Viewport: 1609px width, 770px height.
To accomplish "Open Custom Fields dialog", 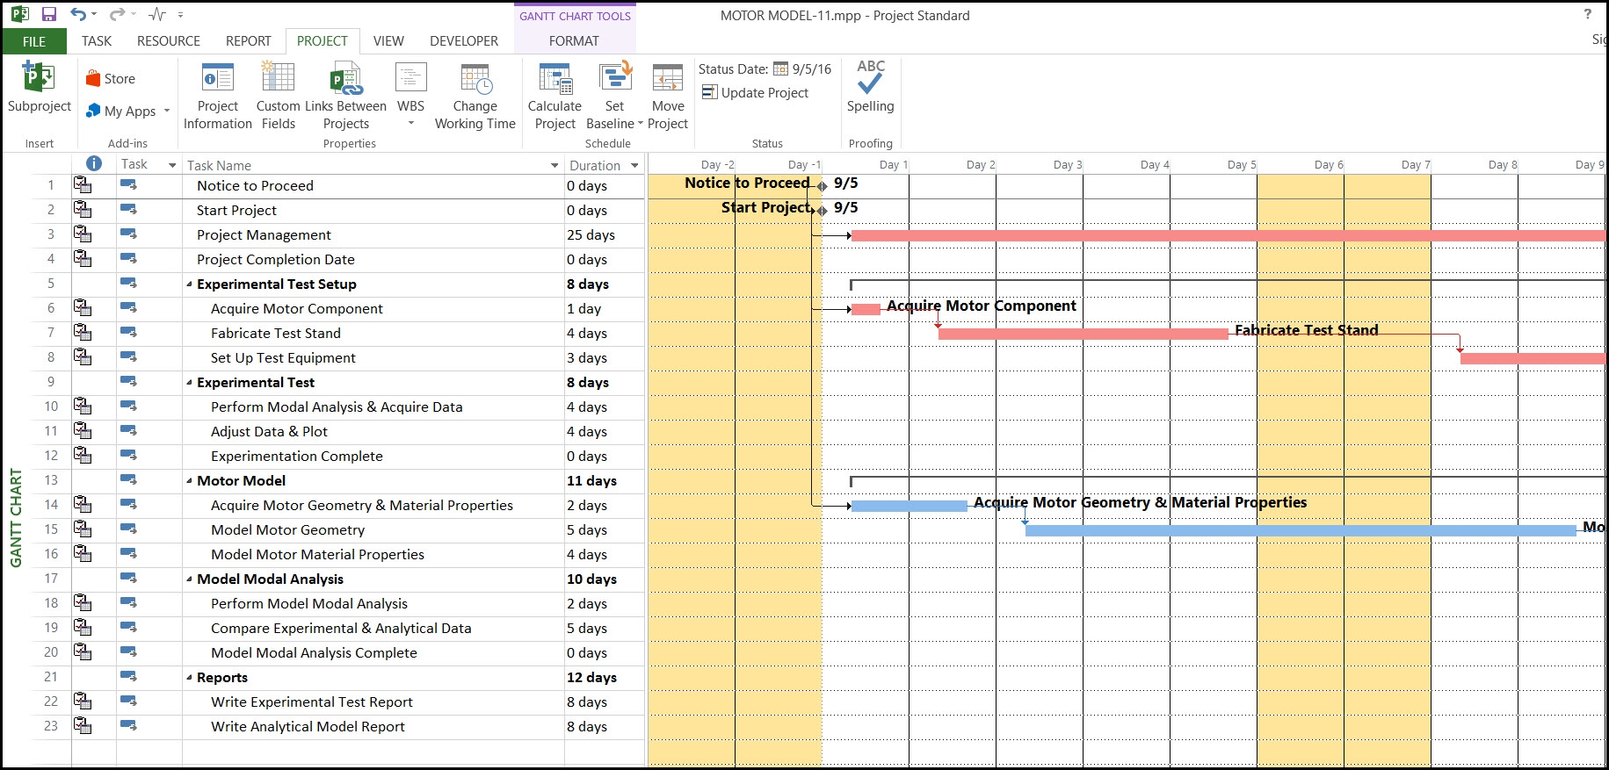I will (279, 97).
